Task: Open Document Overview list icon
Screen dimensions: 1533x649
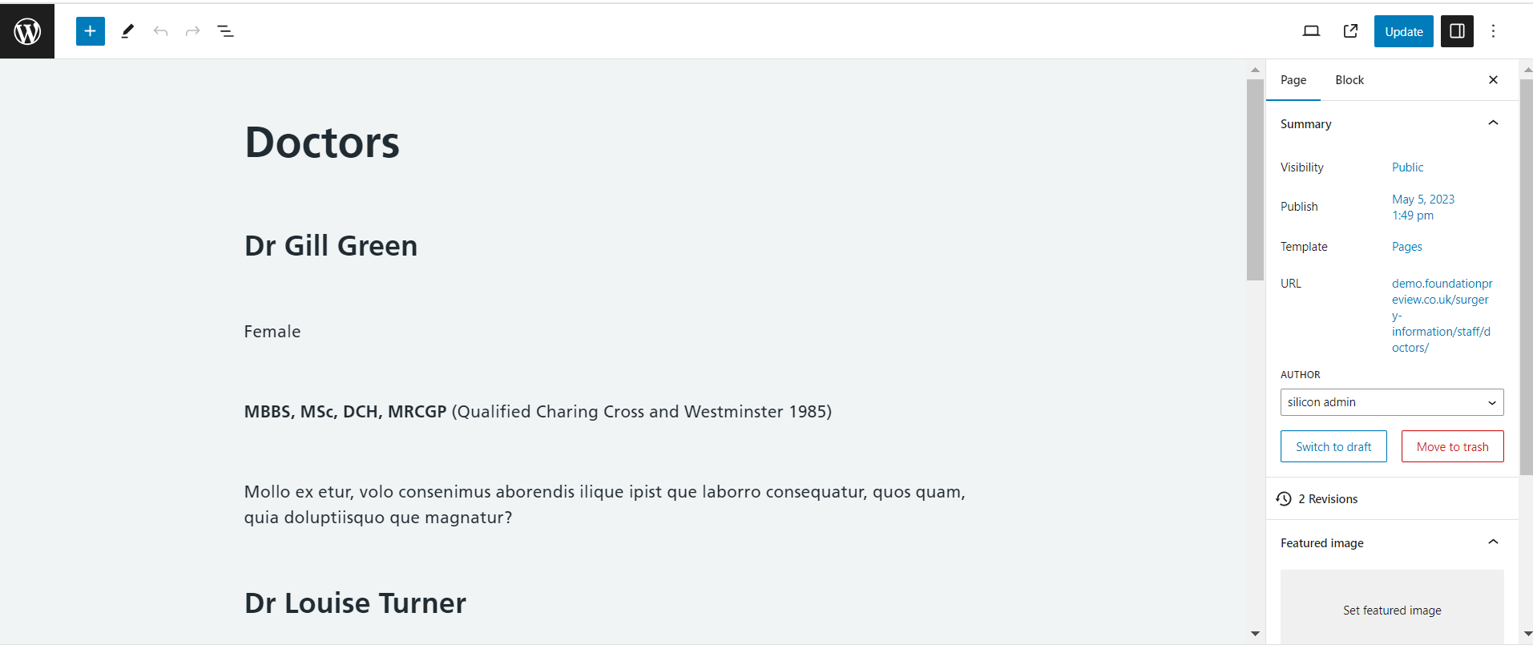Action: pyautogui.click(x=225, y=31)
